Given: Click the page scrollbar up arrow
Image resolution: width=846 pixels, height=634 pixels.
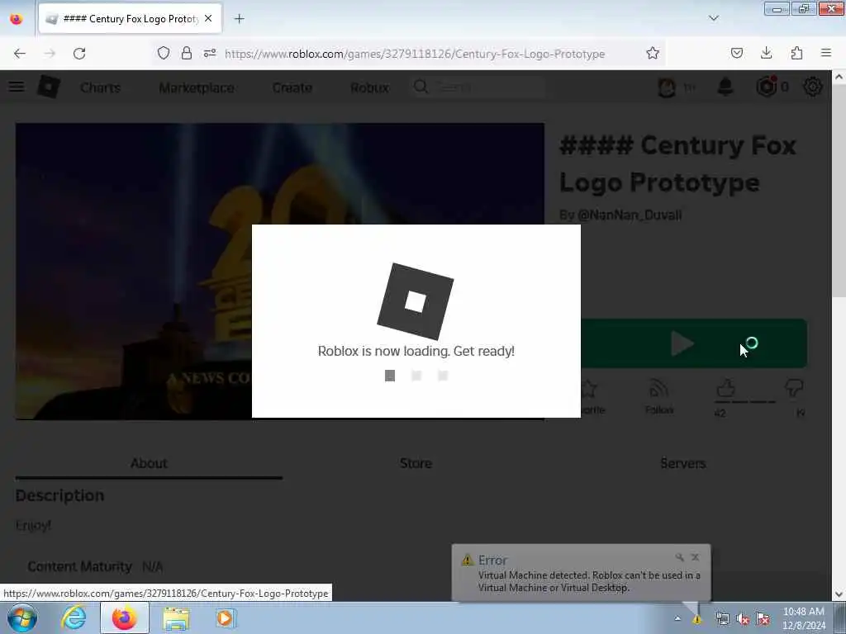Looking at the screenshot, I should click(x=839, y=77).
